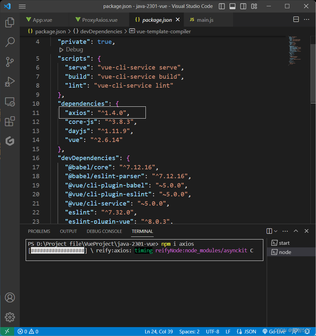
Task: Open the DEBUG CONSOLE panel tab
Action: pyautogui.click(x=104, y=232)
